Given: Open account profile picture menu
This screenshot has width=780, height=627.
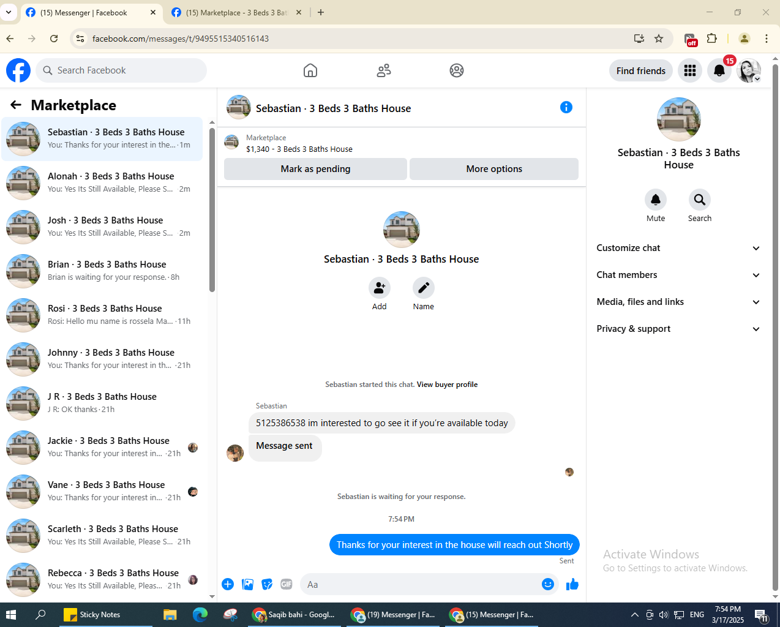Looking at the screenshot, I should (749, 70).
